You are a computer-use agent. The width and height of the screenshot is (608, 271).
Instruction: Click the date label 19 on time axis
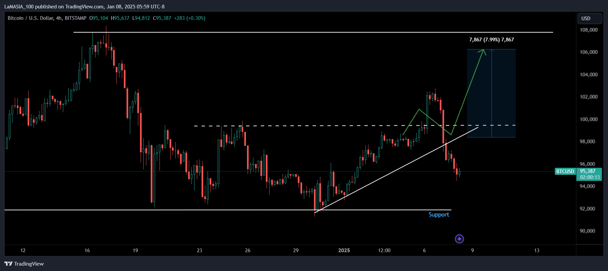(135, 250)
